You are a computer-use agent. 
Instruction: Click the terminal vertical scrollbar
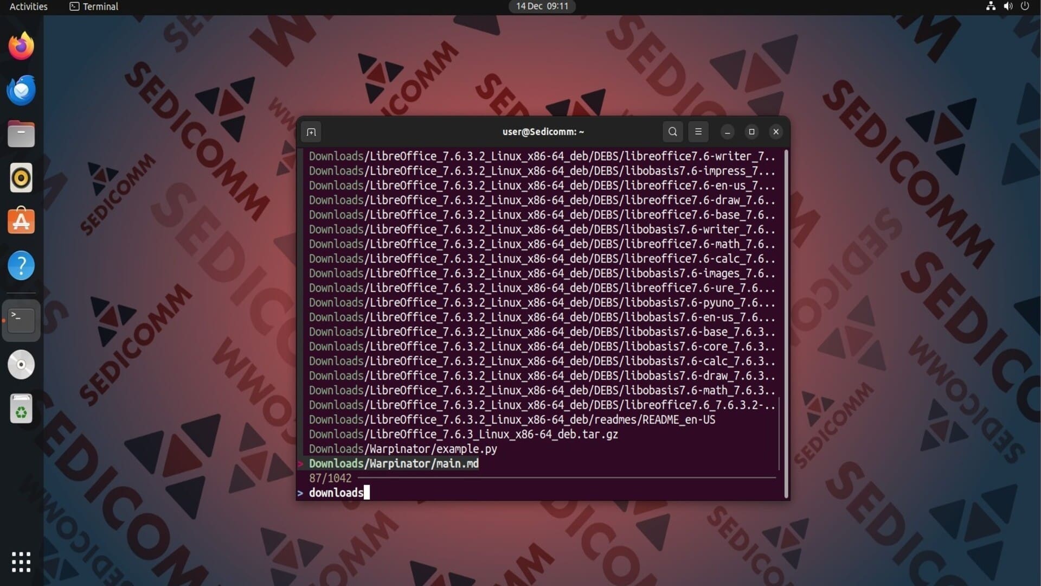pyautogui.click(x=786, y=323)
